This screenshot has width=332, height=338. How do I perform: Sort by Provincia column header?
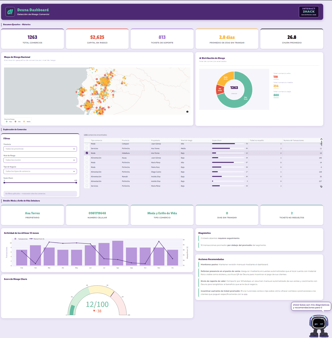(135, 140)
